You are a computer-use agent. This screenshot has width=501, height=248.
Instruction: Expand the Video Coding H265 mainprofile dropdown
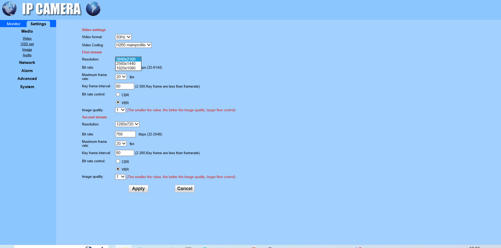click(x=133, y=45)
